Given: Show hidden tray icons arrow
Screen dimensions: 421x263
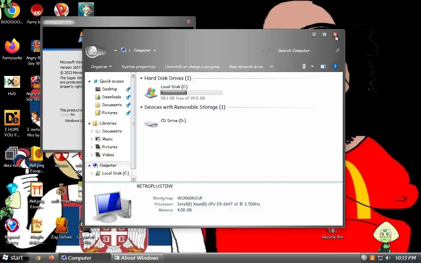Looking at the screenshot, I should (x=364, y=258).
